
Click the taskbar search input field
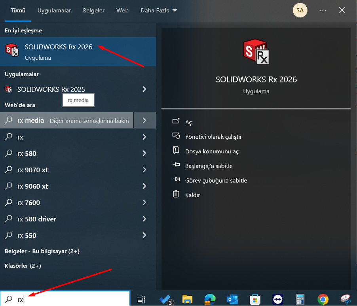pos(65,299)
